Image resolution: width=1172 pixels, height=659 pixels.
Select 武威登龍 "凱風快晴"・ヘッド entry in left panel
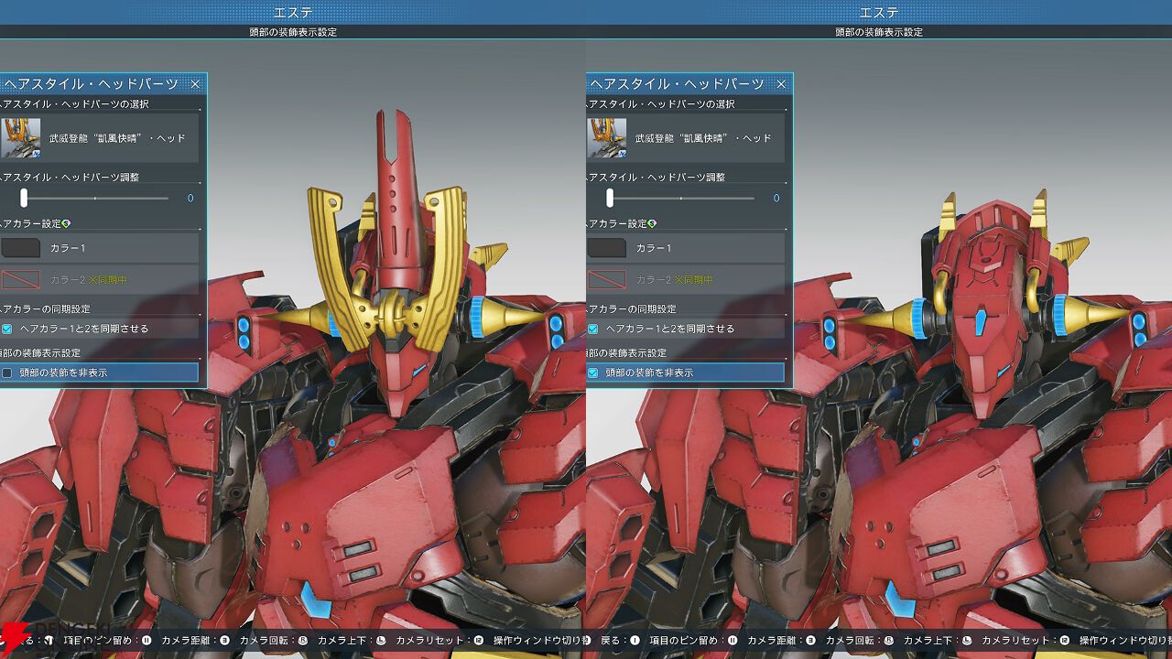pos(116,138)
